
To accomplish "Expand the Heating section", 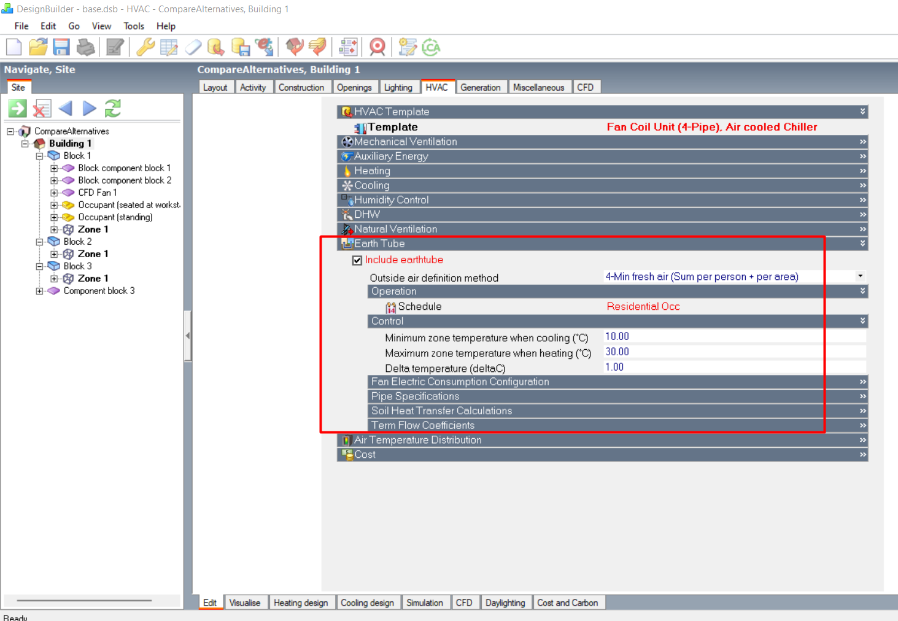I will [x=602, y=171].
